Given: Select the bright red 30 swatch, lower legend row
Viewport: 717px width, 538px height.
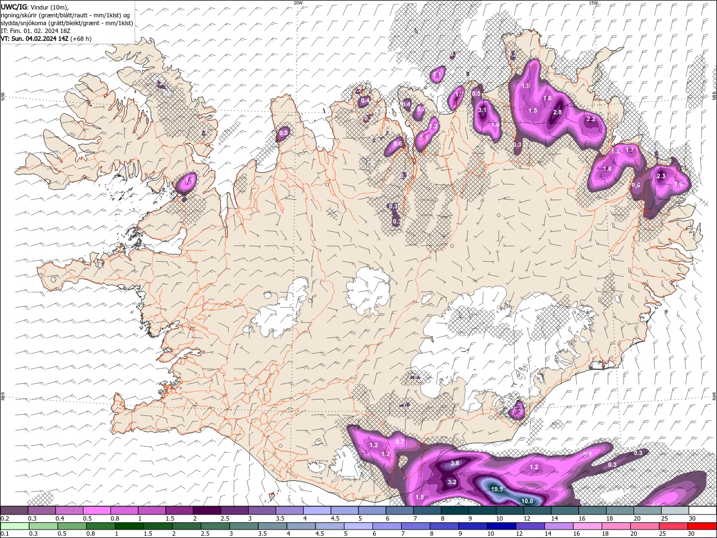Looking at the screenshot, I should click(702, 526).
